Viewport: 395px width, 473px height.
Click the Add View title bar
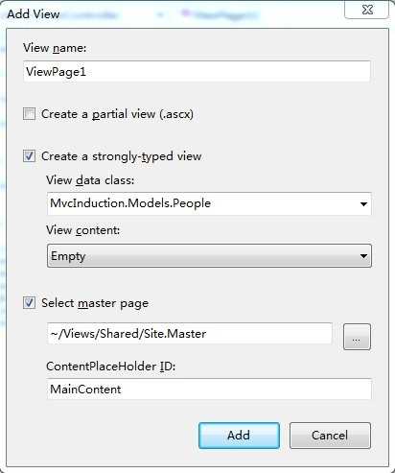click(x=173, y=14)
